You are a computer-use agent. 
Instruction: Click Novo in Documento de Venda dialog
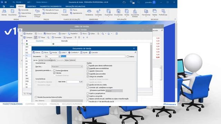click(x=45, y=52)
